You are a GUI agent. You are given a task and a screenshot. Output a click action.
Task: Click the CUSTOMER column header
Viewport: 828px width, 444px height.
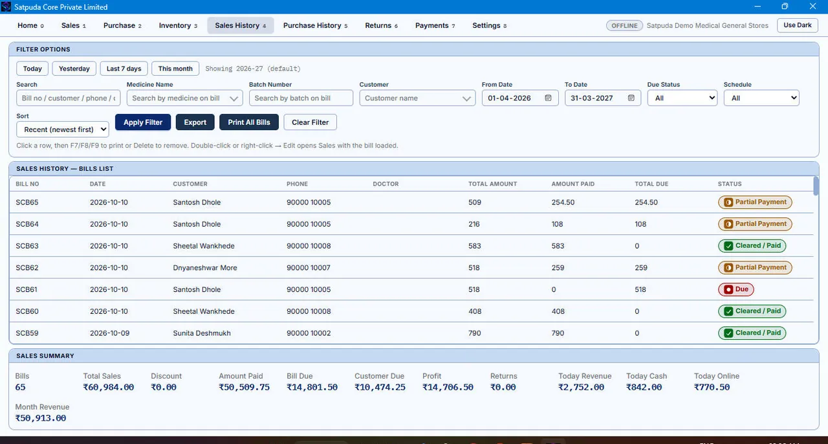tap(190, 184)
